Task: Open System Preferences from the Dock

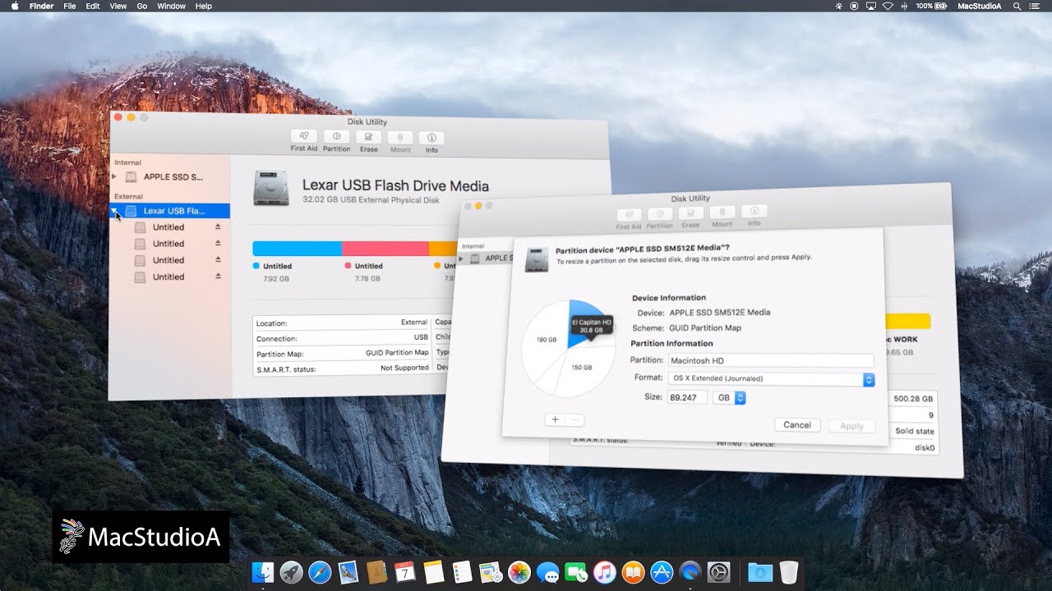Action: pos(719,572)
